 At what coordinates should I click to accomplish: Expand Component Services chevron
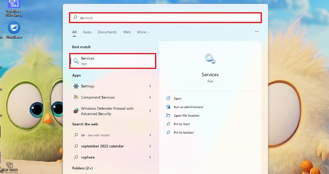150,97
